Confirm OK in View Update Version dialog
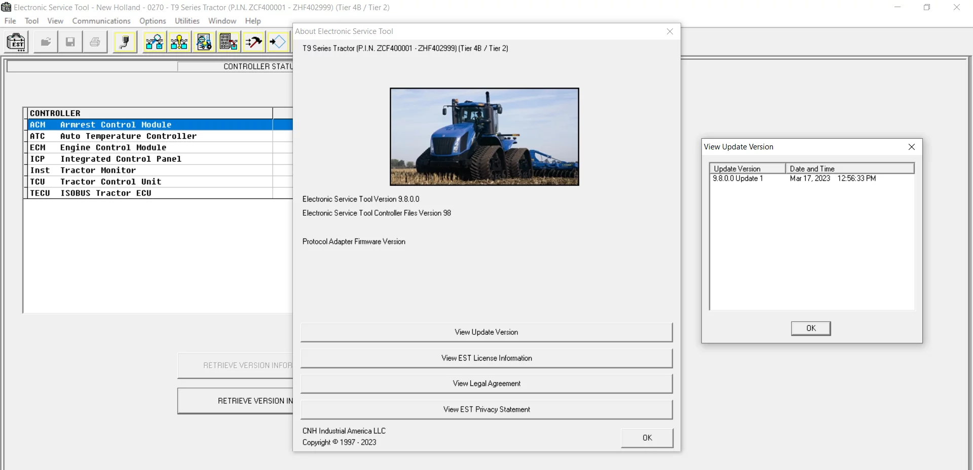Screen dimensions: 973x470 pyautogui.click(x=811, y=328)
